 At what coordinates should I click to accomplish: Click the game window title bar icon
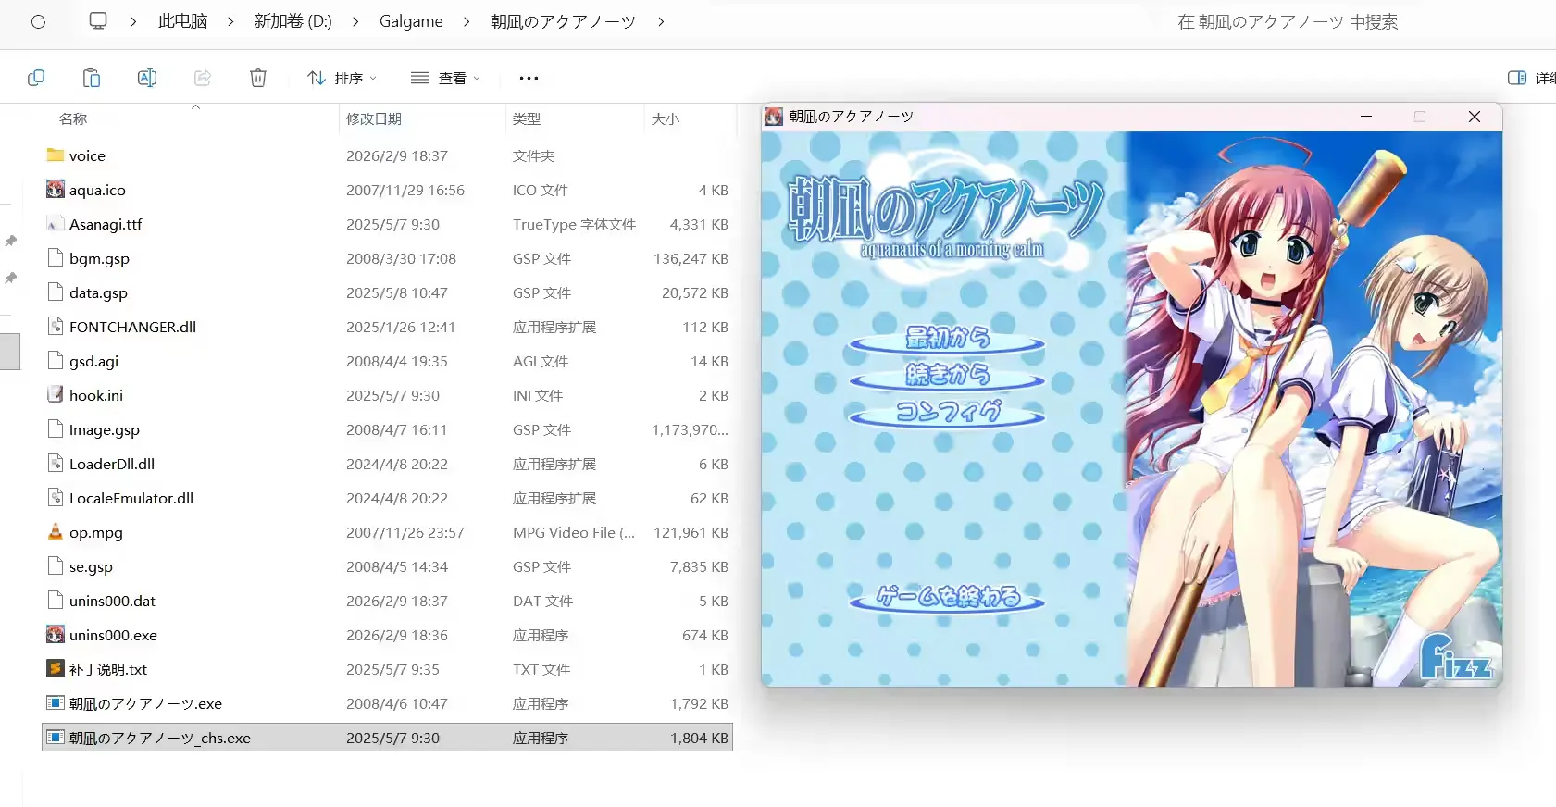774,117
